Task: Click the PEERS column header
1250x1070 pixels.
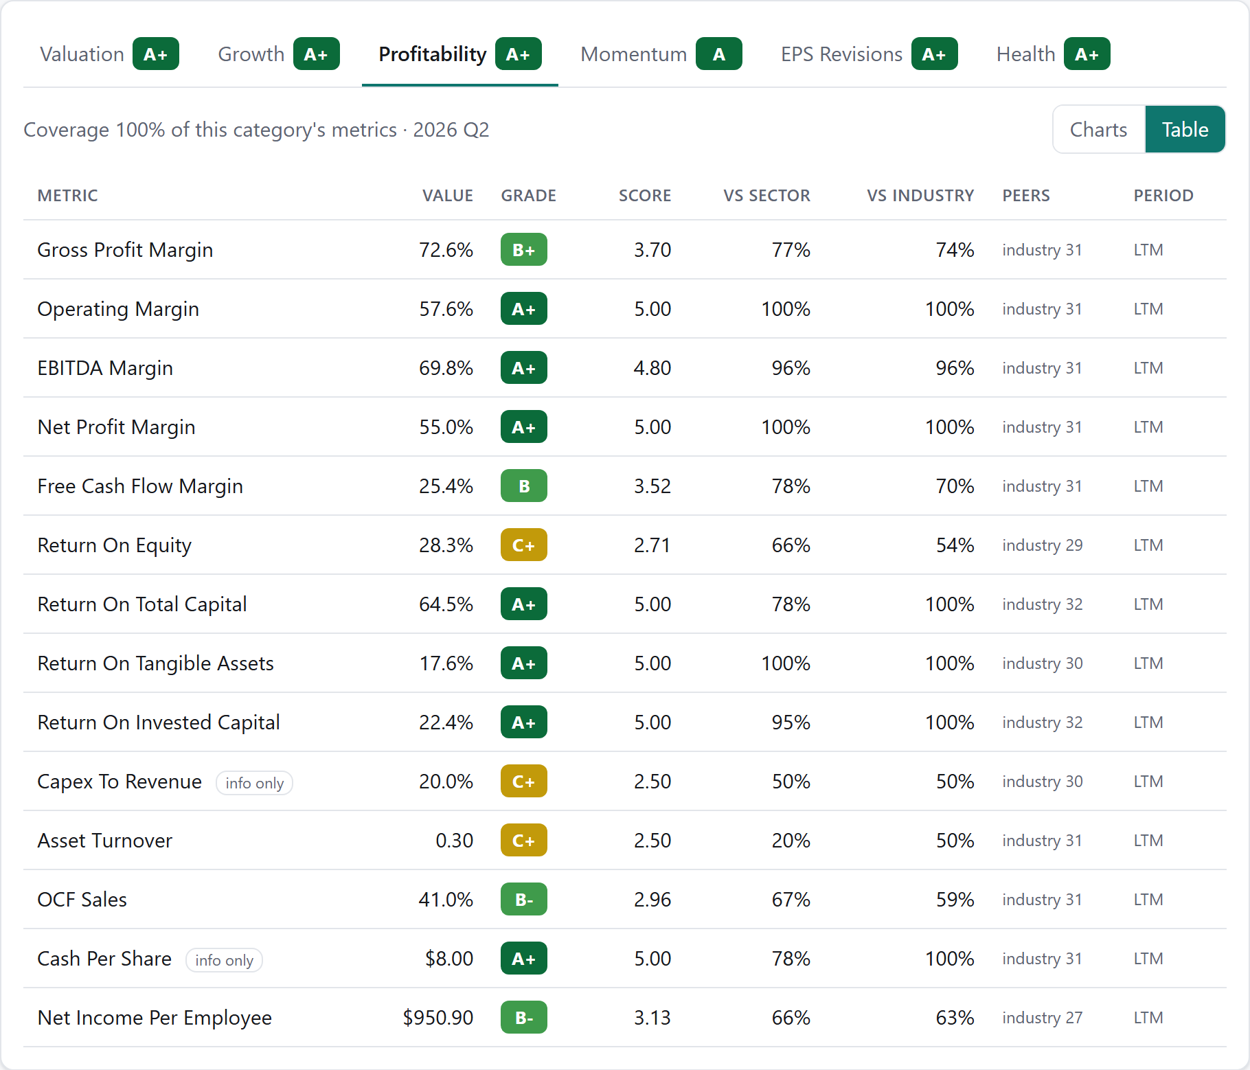Action: (x=1026, y=196)
